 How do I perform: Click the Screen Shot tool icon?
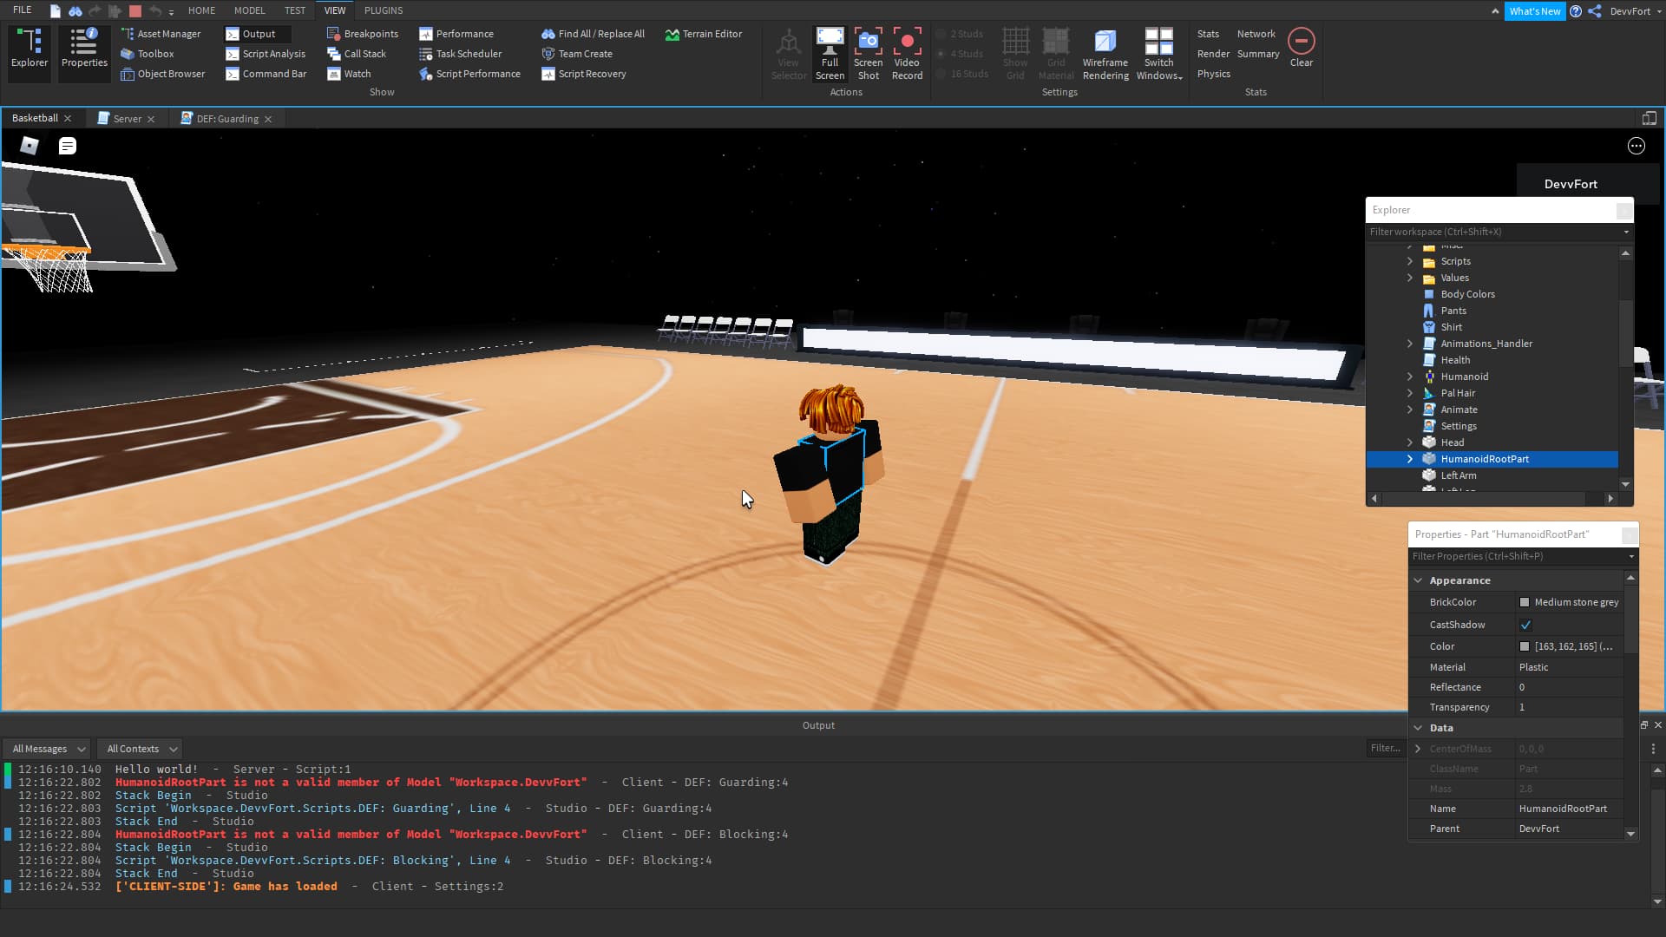(868, 41)
